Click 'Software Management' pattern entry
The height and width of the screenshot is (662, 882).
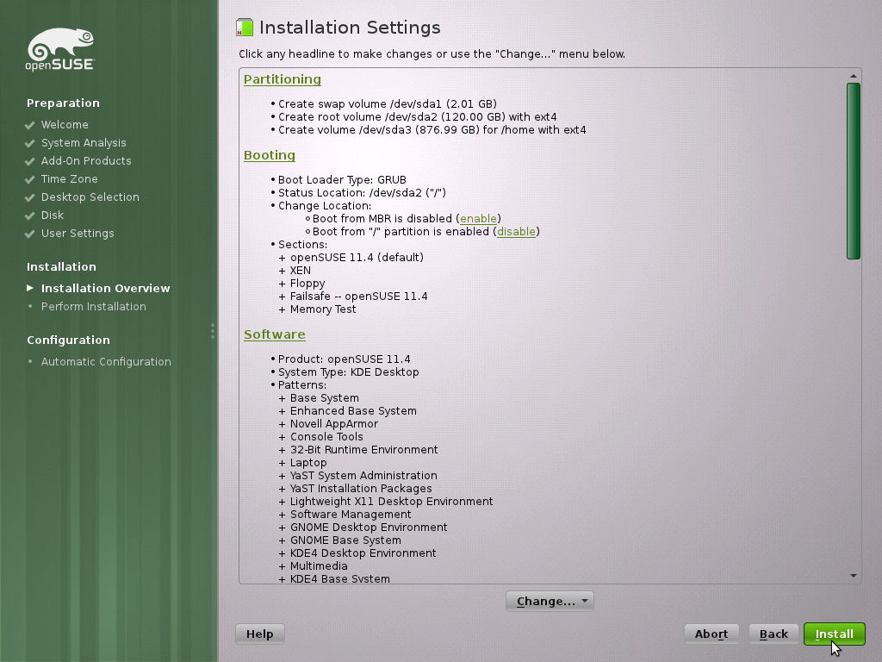click(x=351, y=515)
